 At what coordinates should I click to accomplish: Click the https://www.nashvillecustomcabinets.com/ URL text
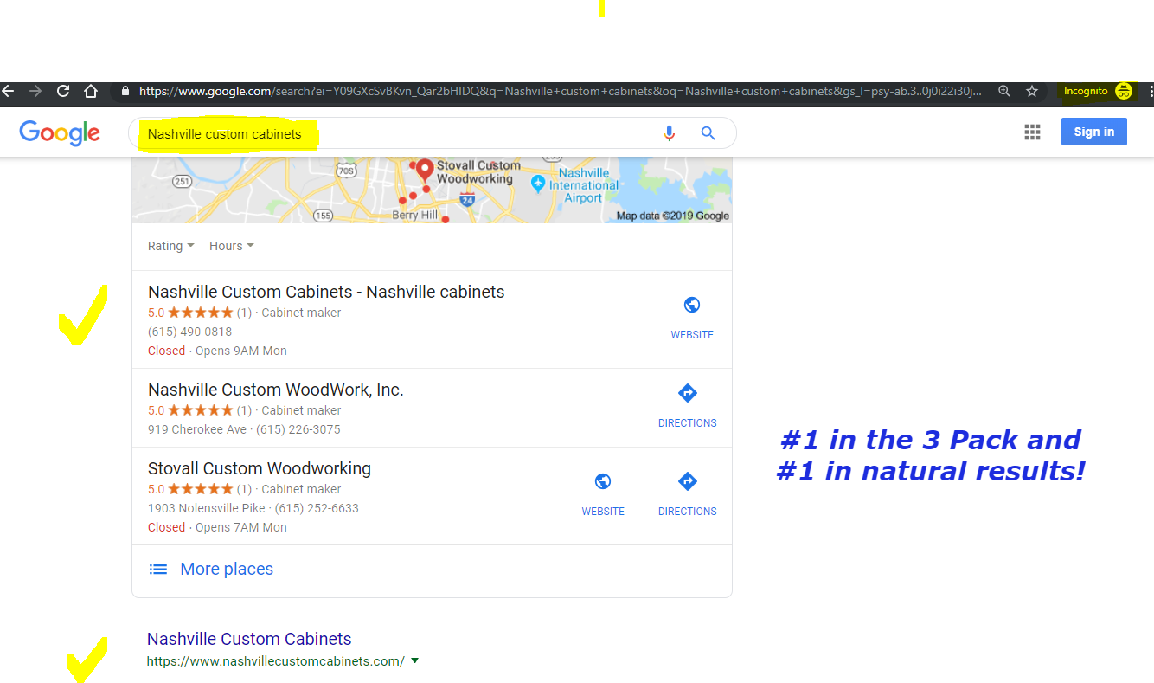pyautogui.click(x=276, y=661)
